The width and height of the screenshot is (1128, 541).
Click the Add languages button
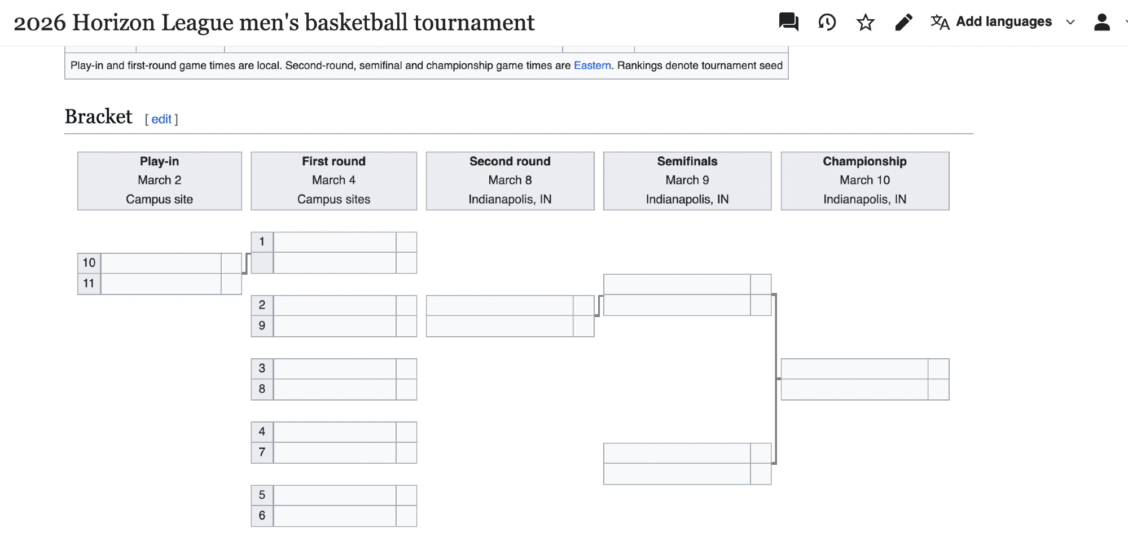pos(1003,22)
